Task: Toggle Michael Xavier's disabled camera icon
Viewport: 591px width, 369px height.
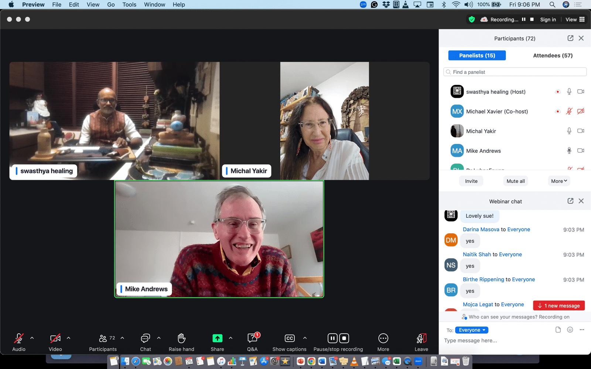Action: pyautogui.click(x=581, y=111)
